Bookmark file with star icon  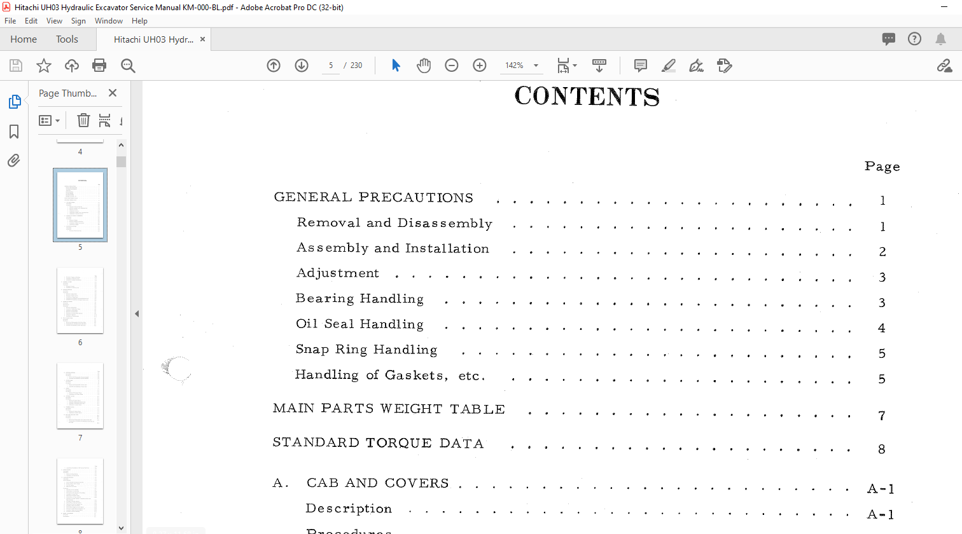(x=44, y=65)
